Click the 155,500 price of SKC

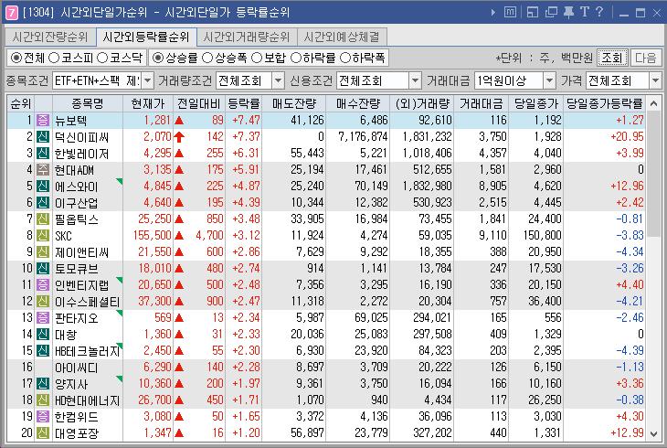(x=153, y=236)
